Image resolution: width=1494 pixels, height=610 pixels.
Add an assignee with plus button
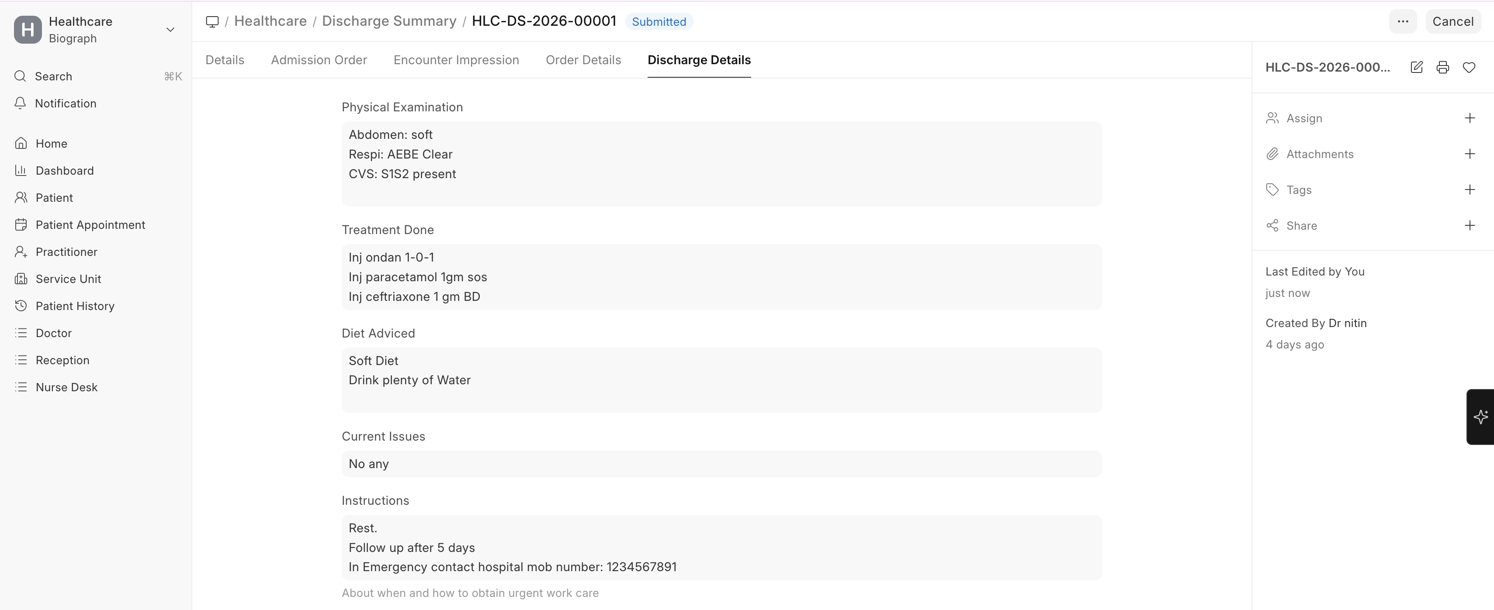1469,118
